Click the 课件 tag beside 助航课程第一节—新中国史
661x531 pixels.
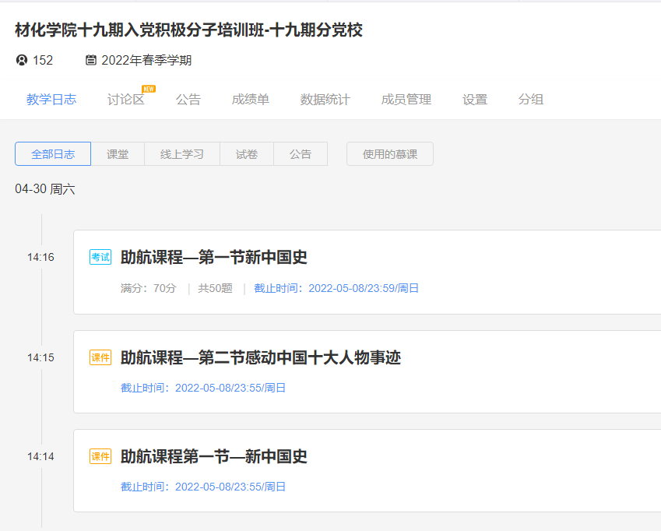coord(100,456)
